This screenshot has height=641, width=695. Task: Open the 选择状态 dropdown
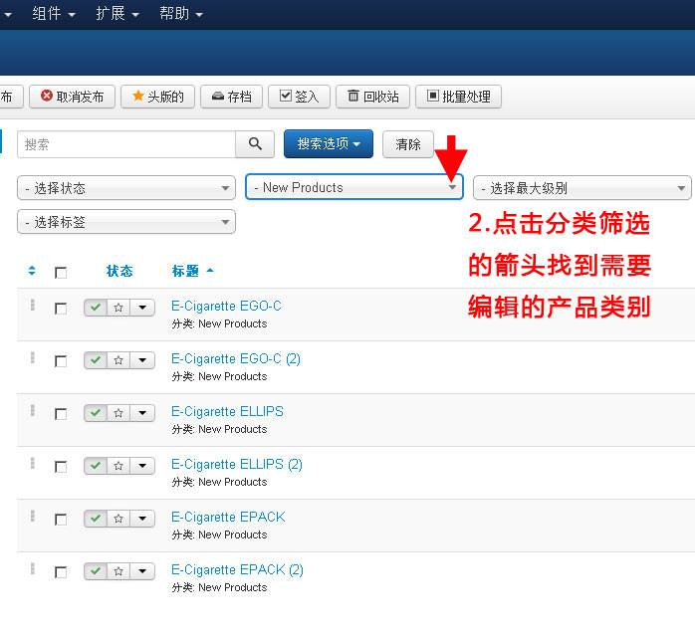click(x=126, y=188)
